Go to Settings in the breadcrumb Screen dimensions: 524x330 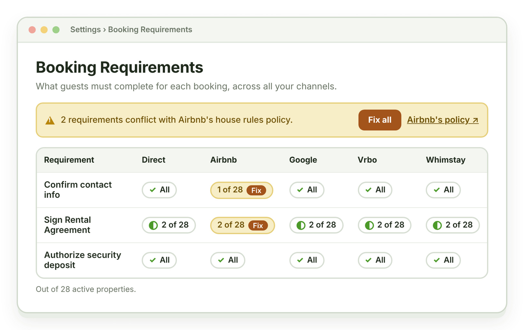coord(85,30)
